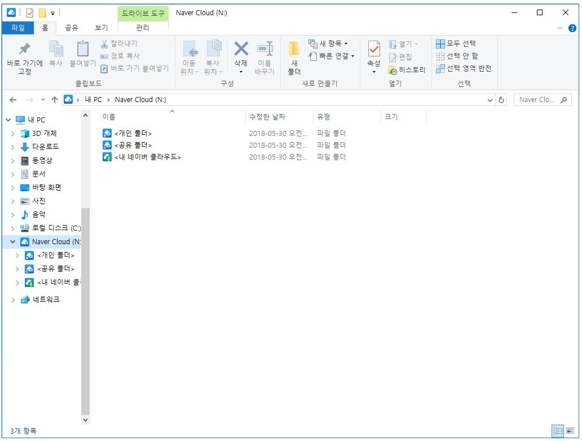Open the 빠른 연결 dropdown

332,56
